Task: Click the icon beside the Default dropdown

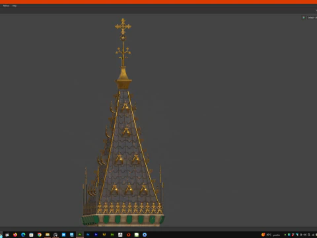Action: click(304, 17)
